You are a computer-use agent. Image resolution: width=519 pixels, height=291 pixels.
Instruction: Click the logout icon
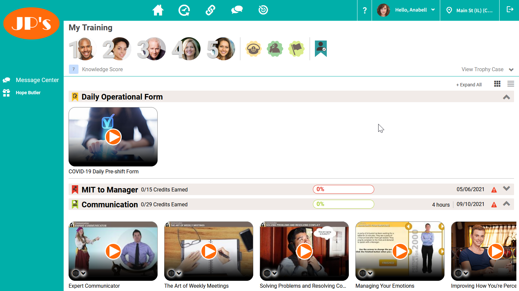[510, 10]
